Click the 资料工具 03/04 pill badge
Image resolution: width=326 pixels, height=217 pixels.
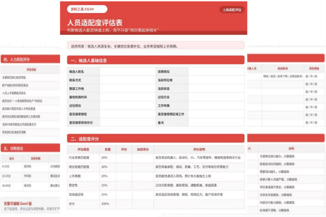pyautogui.click(x=87, y=9)
